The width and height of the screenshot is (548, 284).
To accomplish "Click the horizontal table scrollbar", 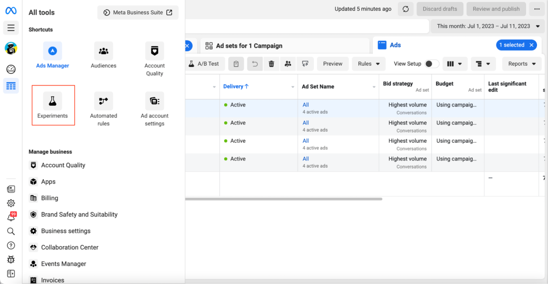I will click(284, 199).
